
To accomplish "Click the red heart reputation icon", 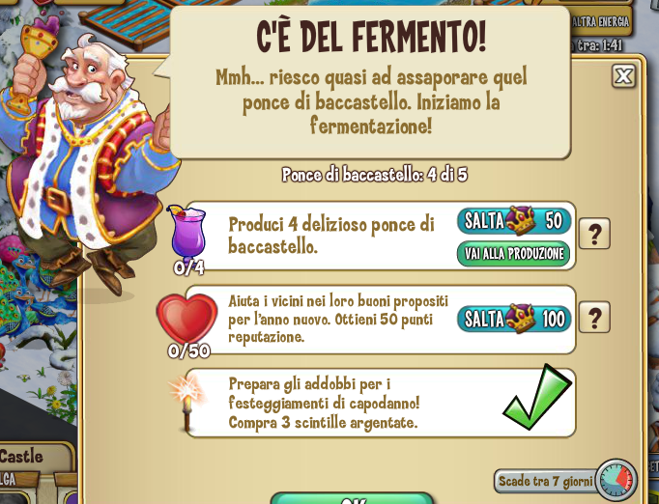I will tap(187, 320).
